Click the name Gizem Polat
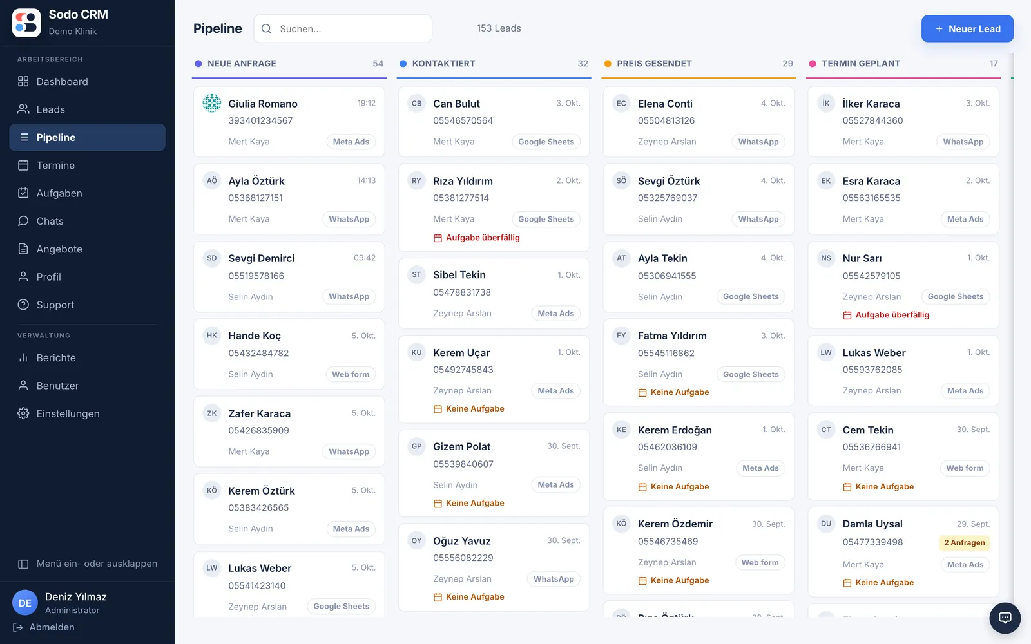 point(461,446)
